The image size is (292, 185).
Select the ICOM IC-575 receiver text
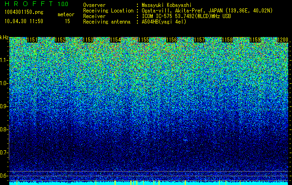click(186, 16)
